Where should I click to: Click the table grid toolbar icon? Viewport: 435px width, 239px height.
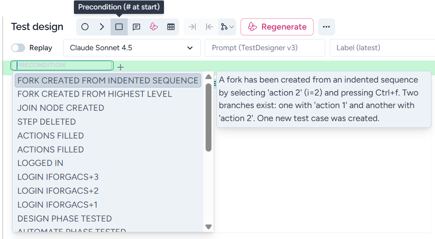click(x=171, y=27)
